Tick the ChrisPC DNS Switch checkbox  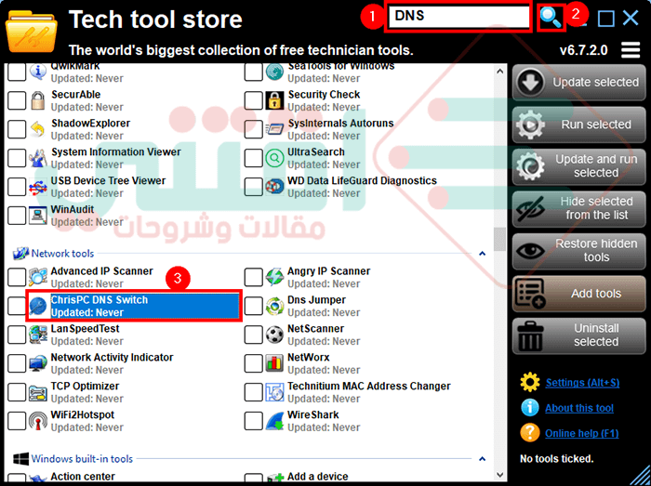[17, 306]
